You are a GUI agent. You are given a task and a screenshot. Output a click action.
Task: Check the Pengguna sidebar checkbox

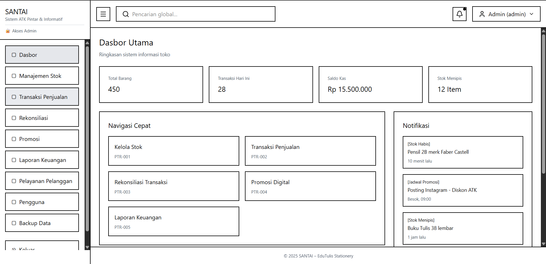click(x=13, y=202)
